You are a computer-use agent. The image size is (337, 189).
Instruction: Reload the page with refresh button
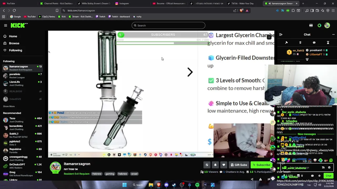click(x=14, y=10)
